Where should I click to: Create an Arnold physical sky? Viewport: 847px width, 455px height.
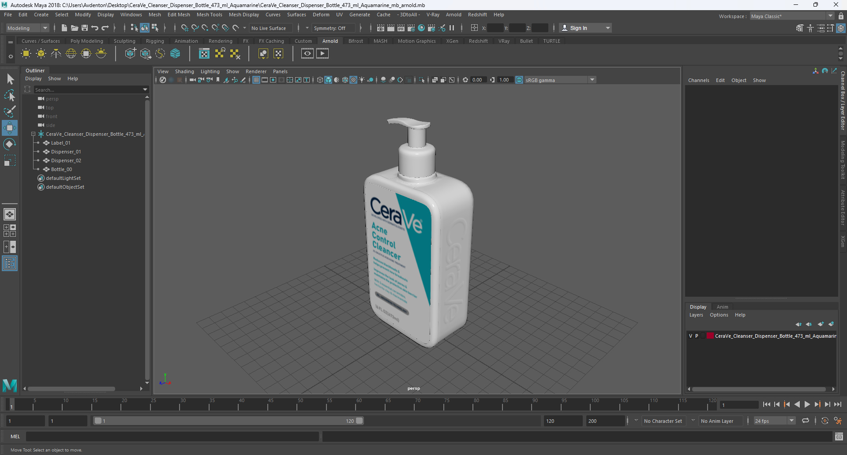click(x=101, y=54)
